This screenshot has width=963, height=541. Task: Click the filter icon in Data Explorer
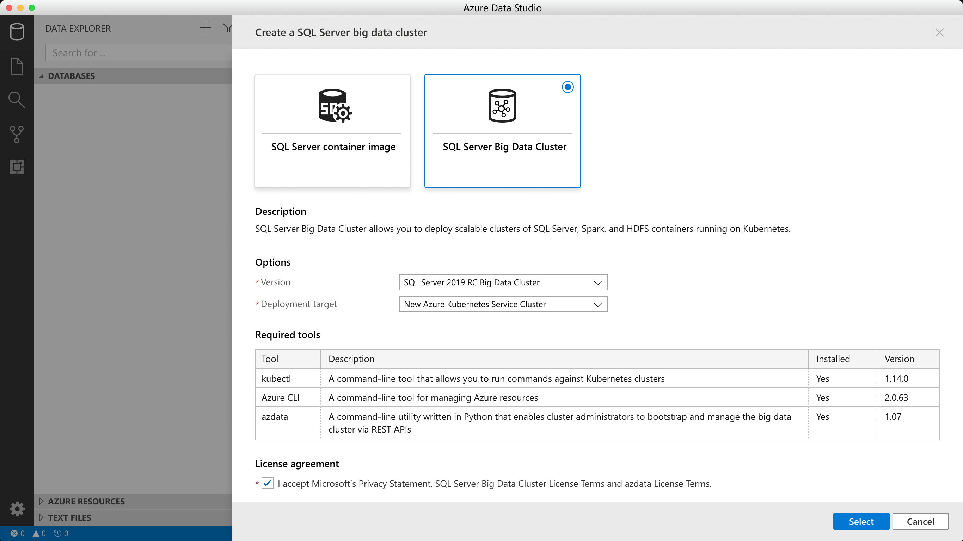228,27
